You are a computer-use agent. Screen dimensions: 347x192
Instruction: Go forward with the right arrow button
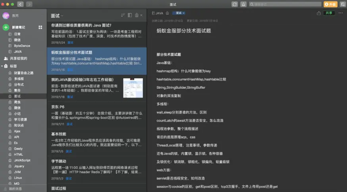tap(29, 4)
